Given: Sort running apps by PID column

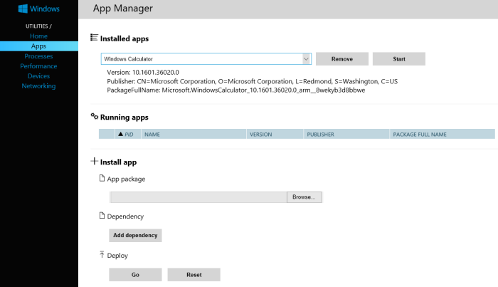Looking at the screenshot, I should pyautogui.click(x=125, y=134).
